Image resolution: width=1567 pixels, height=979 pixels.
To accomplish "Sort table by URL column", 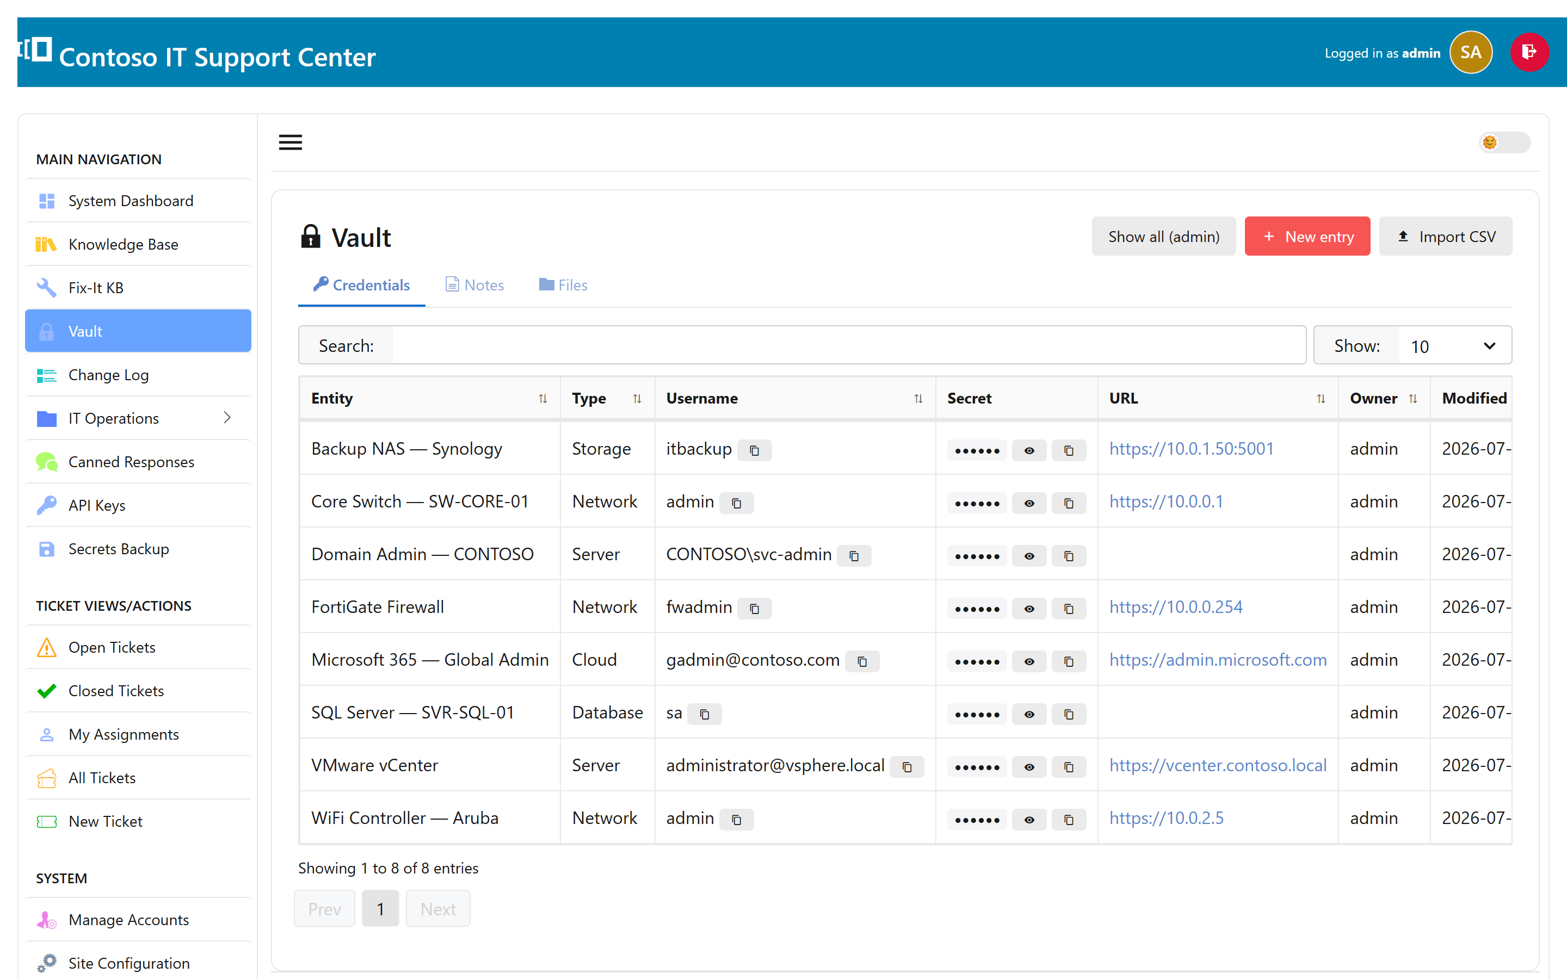I will (x=1217, y=398).
